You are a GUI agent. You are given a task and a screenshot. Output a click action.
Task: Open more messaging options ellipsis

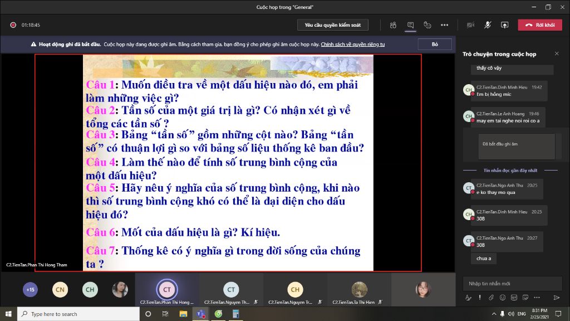click(537, 298)
